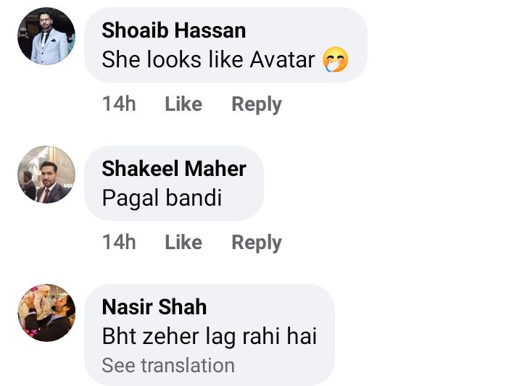Click the Shoaib Hassan name link

174,30
